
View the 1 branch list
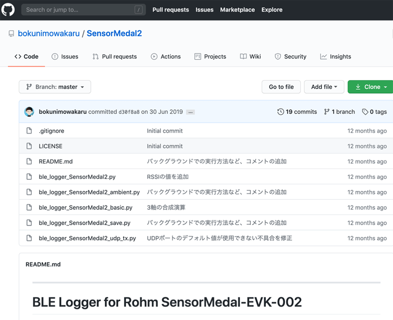(339, 111)
